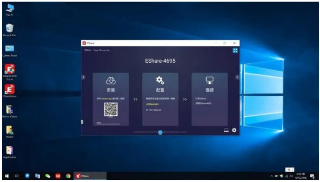Screen dimensions: 320x182
Task: Click the network monitor icon above 连接
Action: (x=210, y=80)
